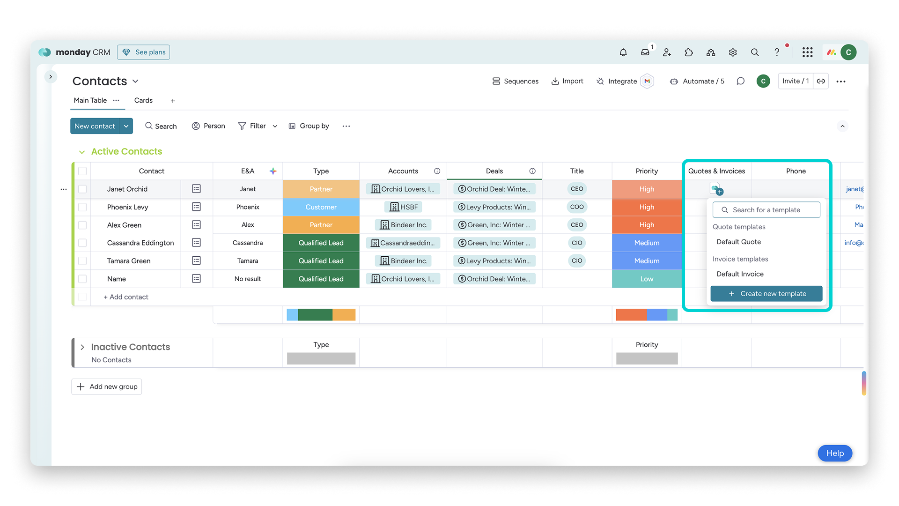Click the Invite / 1 button
Viewport: 899px width, 506px height.
point(796,81)
